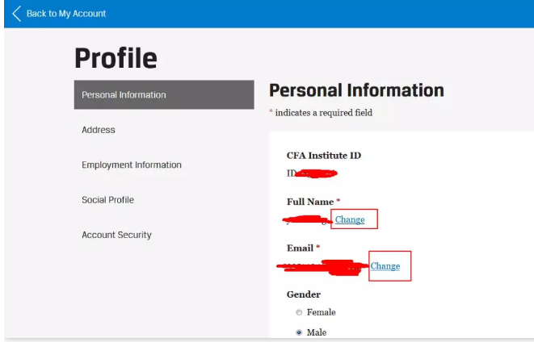Viewport: 534px width, 342px height.
Task: Click the Gender field label
Action: tap(303, 294)
